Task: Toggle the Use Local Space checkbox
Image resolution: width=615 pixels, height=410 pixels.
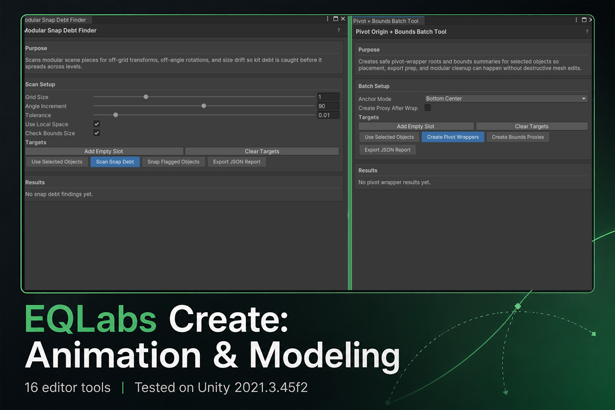Action: point(96,124)
